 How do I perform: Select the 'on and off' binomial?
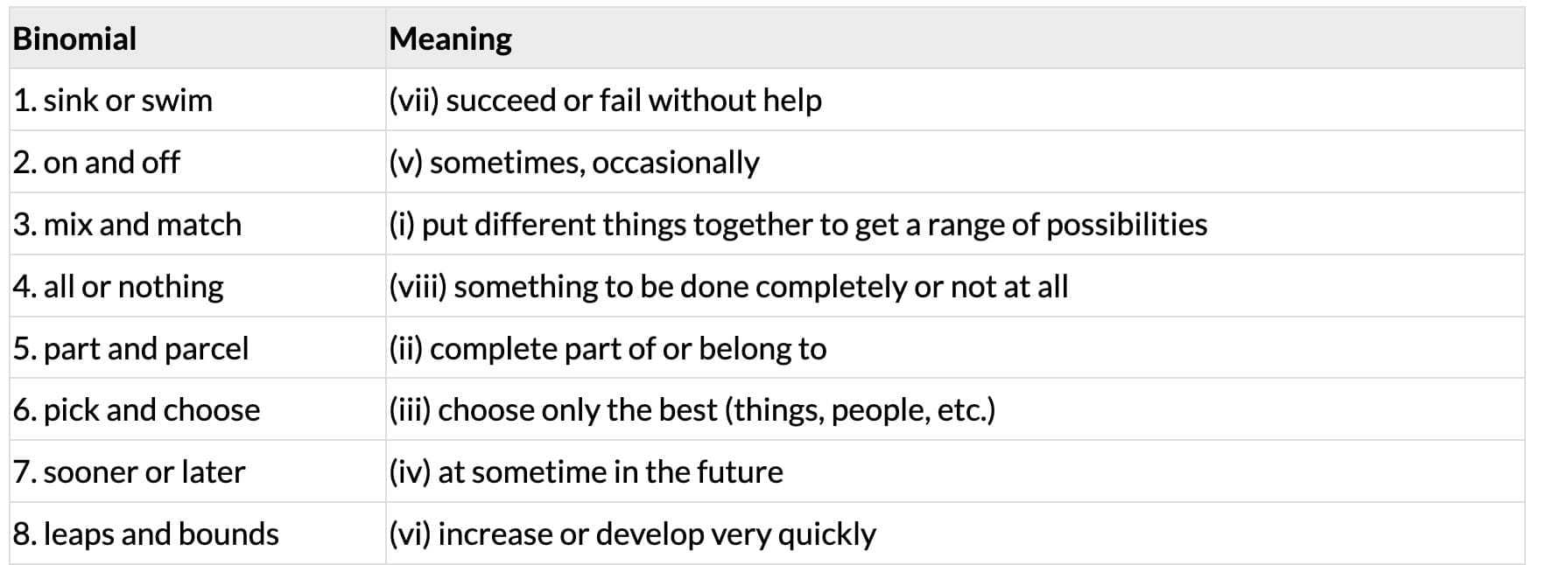pyautogui.click(x=96, y=163)
